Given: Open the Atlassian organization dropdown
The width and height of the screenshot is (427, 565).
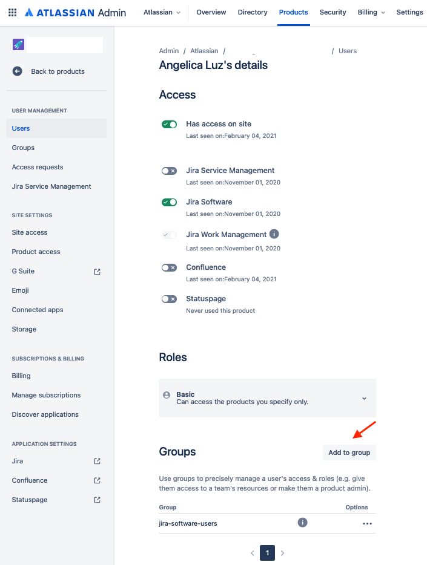Looking at the screenshot, I should 161,11.
